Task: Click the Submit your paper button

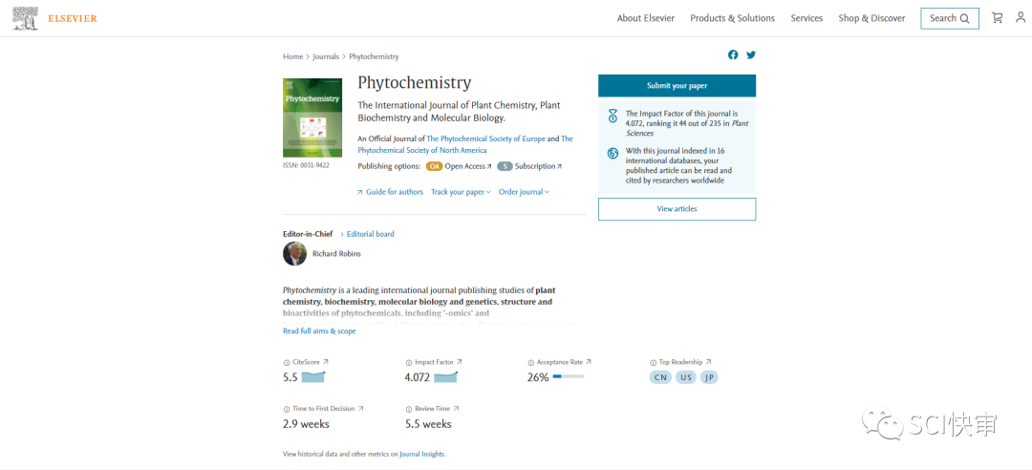Action: tap(677, 86)
